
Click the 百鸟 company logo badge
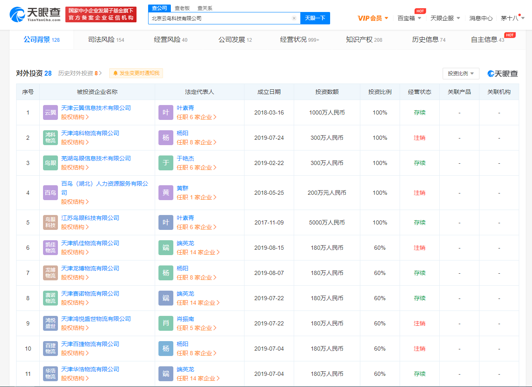(x=50, y=193)
